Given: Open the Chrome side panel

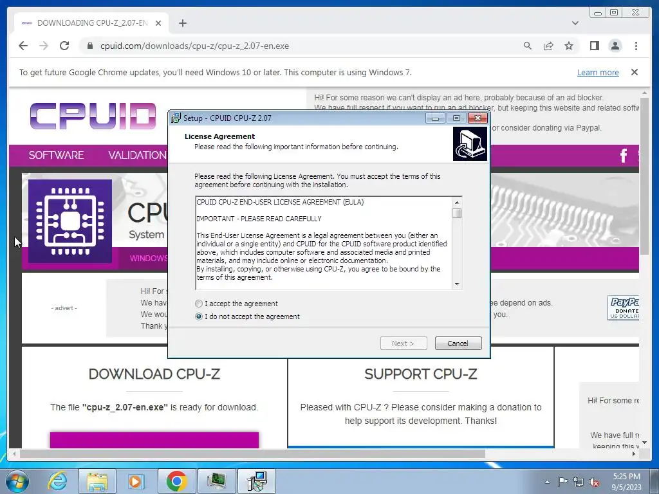Looking at the screenshot, I should coord(594,46).
